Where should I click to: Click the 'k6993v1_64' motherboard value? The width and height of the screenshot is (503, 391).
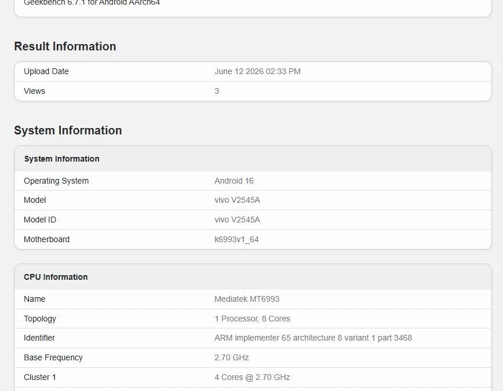pos(237,240)
